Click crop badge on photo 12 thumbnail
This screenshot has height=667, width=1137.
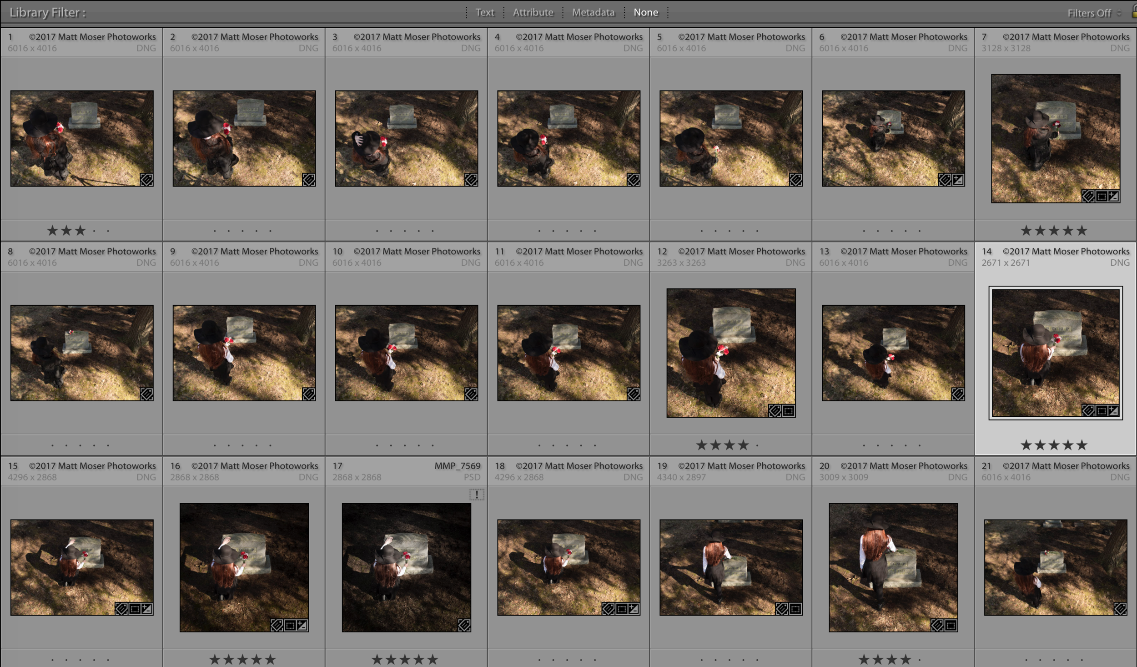click(x=789, y=411)
